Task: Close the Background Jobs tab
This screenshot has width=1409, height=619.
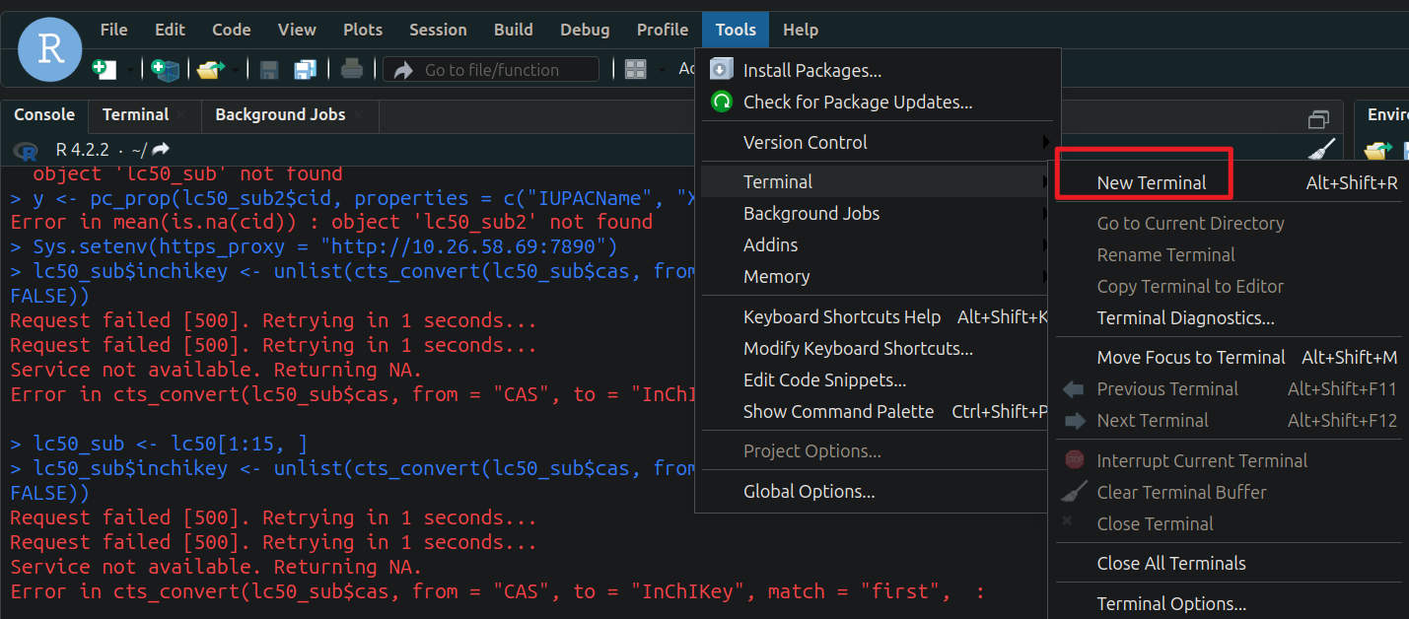Action: [x=359, y=114]
